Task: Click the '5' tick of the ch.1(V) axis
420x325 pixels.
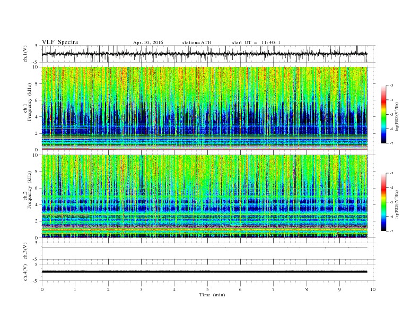Action: (x=37, y=46)
